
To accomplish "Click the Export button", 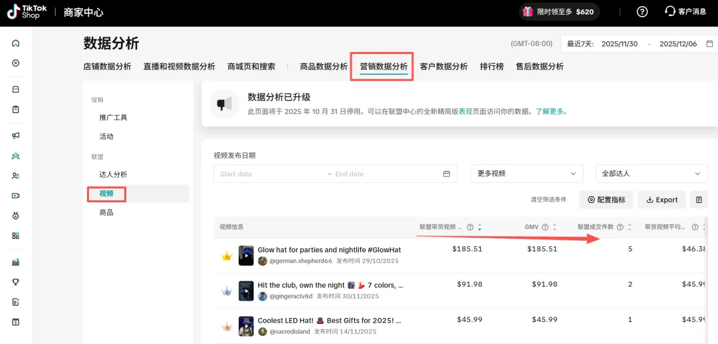I will point(661,200).
